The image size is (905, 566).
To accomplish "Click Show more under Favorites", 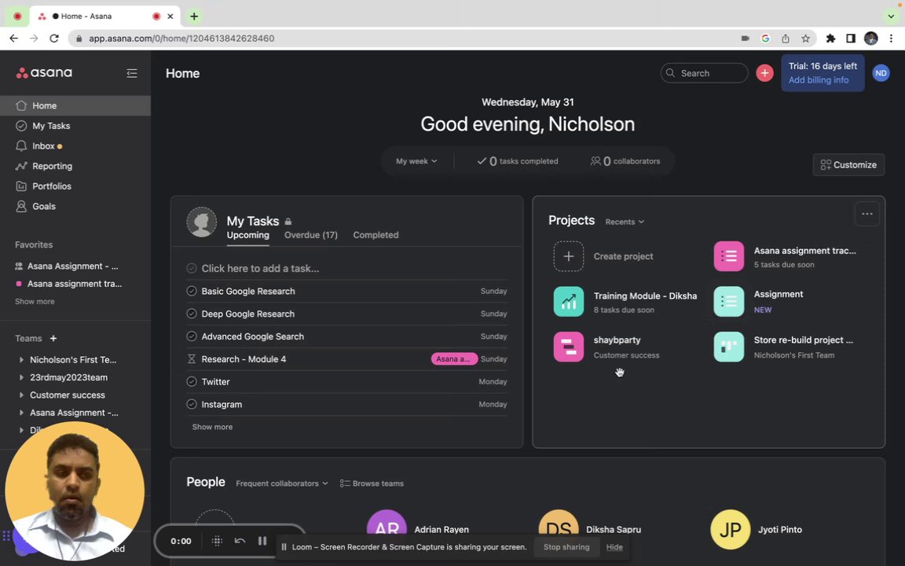I will click(35, 302).
